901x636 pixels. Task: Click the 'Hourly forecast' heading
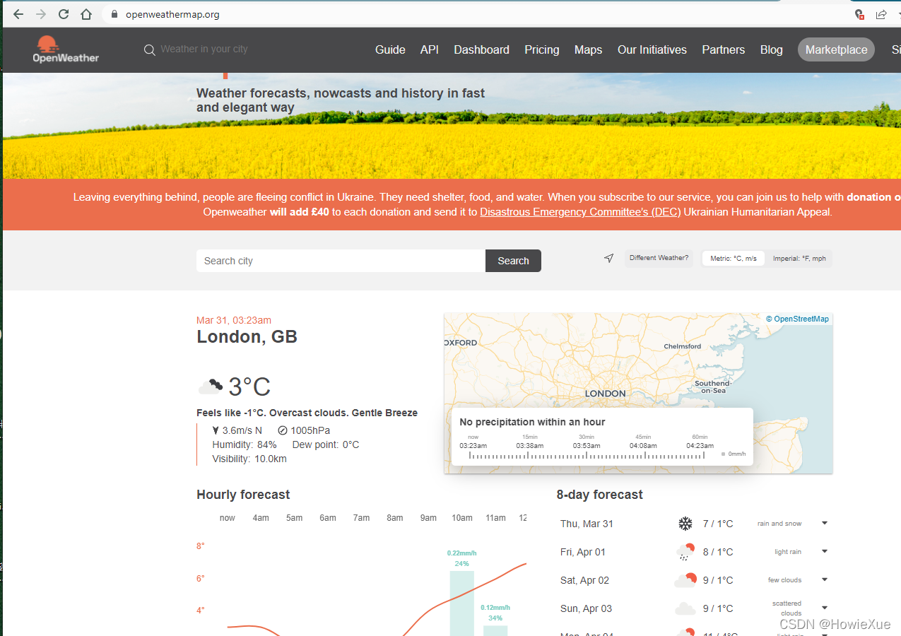pyautogui.click(x=243, y=495)
